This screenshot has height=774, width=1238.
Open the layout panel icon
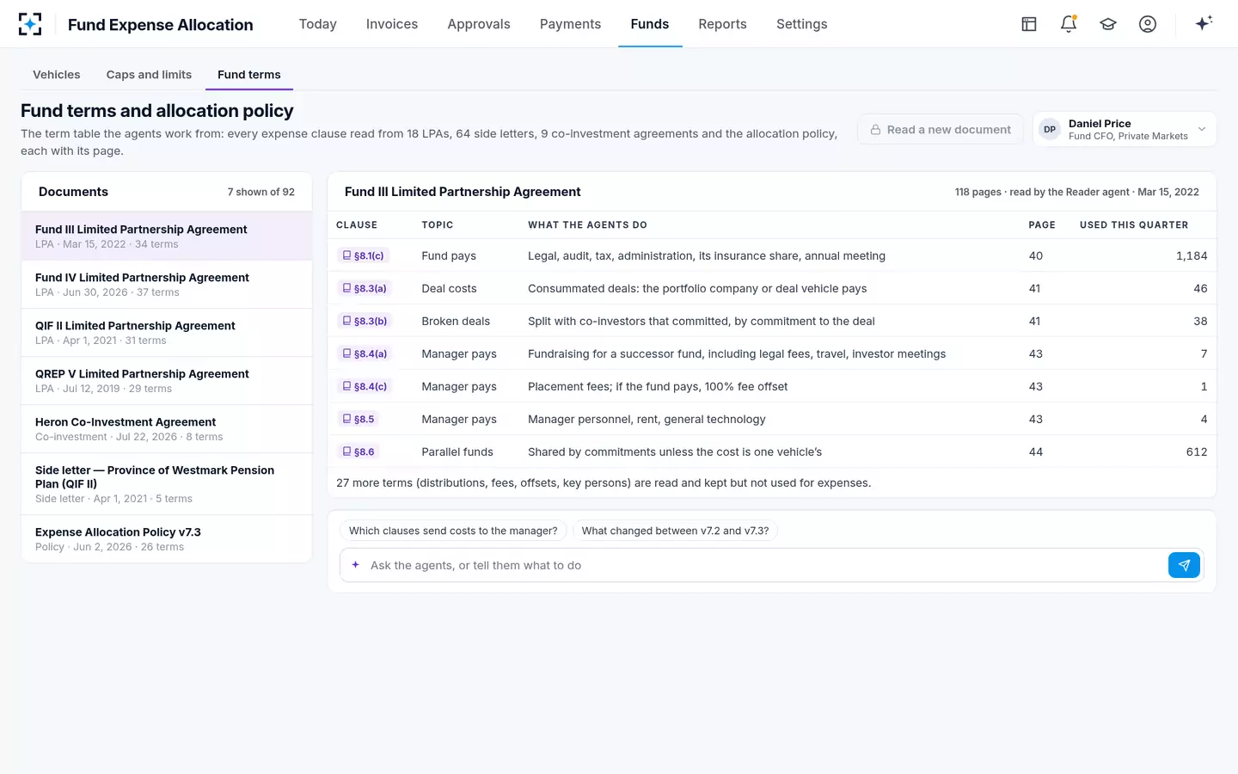click(x=1029, y=24)
